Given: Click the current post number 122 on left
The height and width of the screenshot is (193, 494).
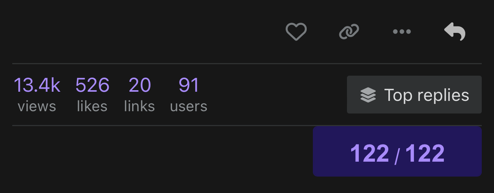Looking at the screenshot, I should tap(369, 153).
